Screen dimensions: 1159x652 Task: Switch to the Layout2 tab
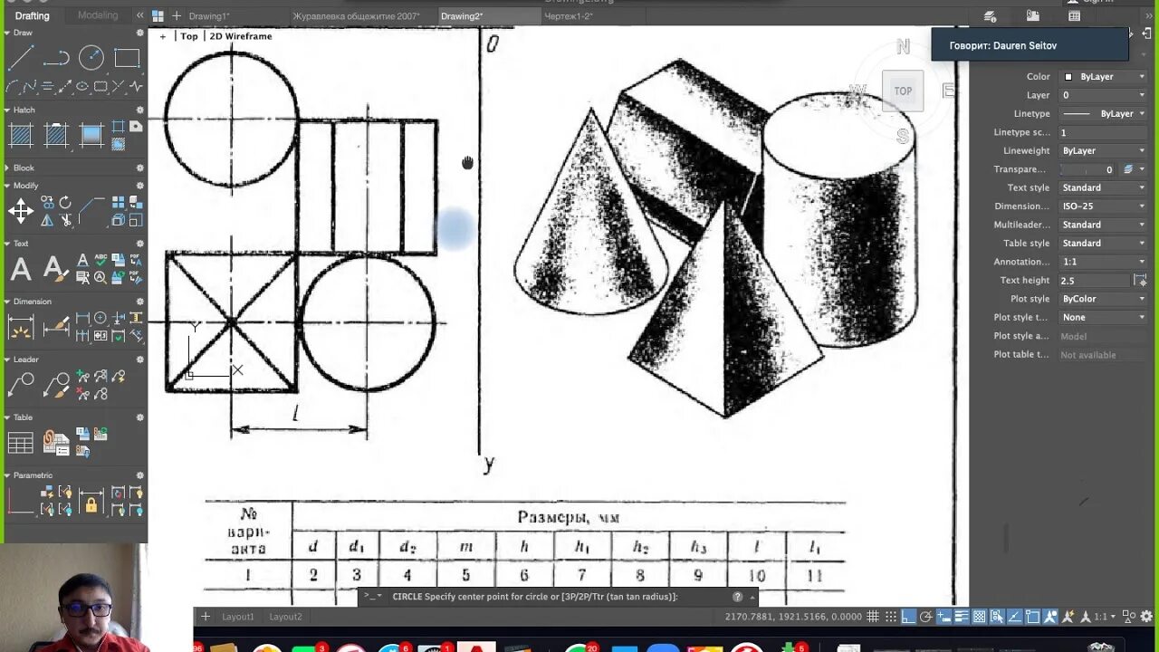(285, 617)
